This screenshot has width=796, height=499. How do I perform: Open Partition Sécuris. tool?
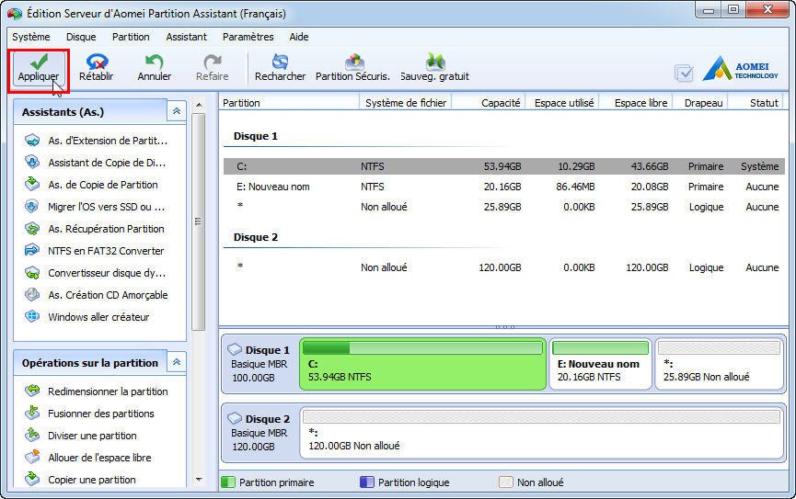[x=352, y=68]
